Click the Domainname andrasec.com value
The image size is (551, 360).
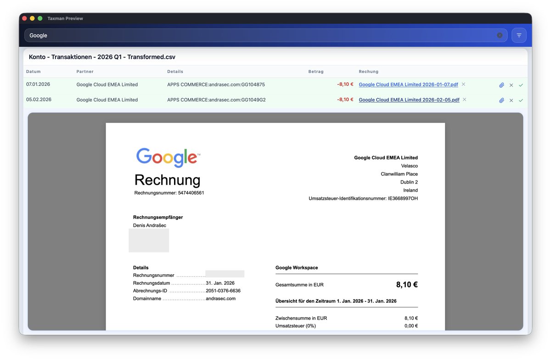point(221,298)
